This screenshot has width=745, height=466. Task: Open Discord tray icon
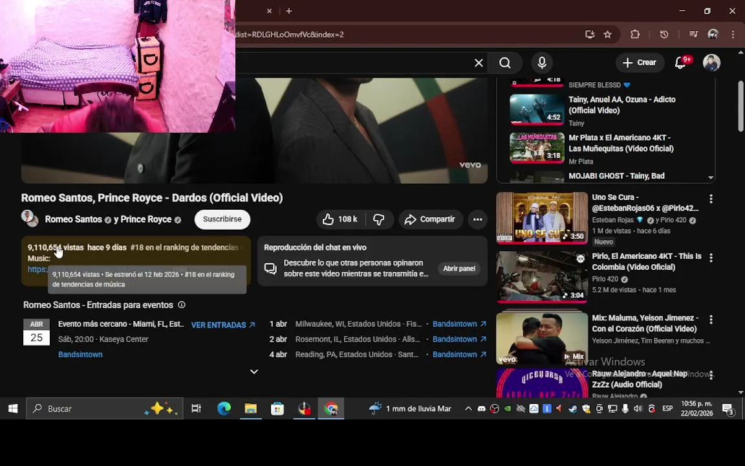point(481,408)
